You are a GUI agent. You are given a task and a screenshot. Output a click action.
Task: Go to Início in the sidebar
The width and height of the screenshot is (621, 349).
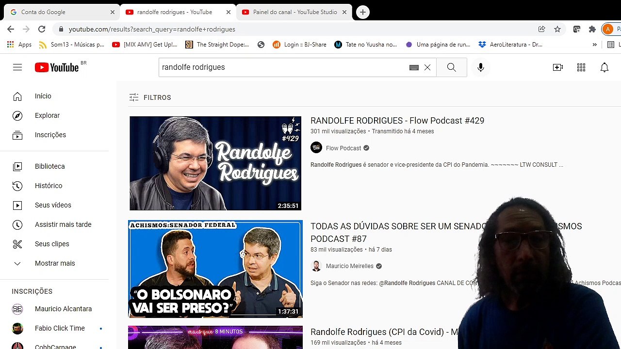54,96
